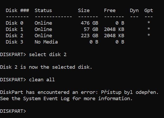
Task: Click the 57 GB size value
Action: coord(91,29)
